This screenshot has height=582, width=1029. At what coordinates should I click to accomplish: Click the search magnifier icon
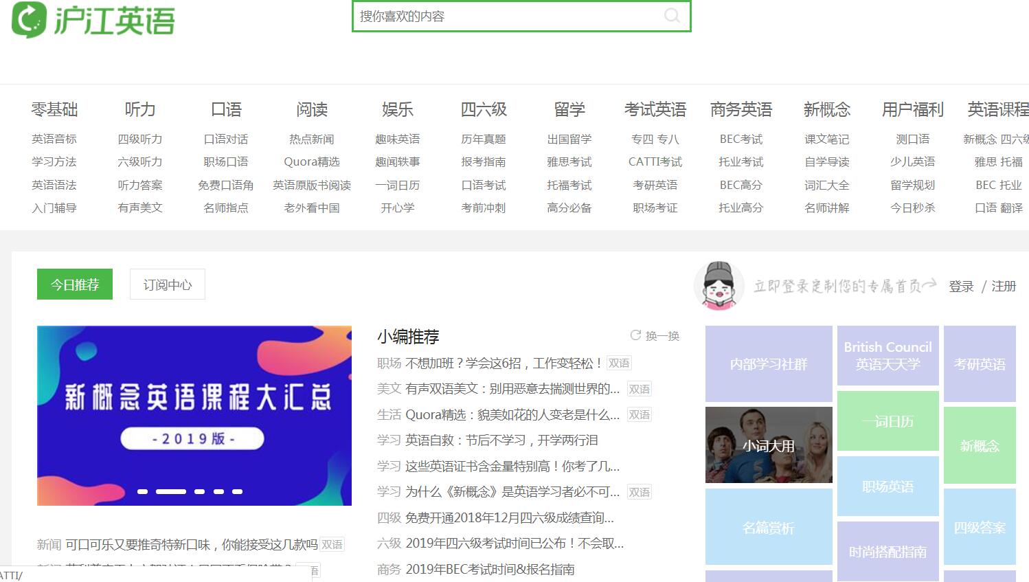[x=671, y=16]
